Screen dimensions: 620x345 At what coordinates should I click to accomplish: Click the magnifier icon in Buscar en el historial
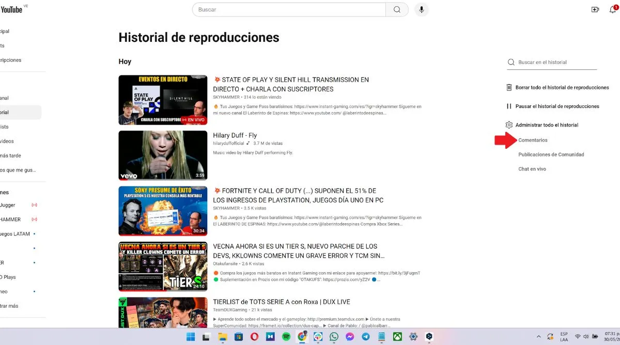[x=511, y=62]
